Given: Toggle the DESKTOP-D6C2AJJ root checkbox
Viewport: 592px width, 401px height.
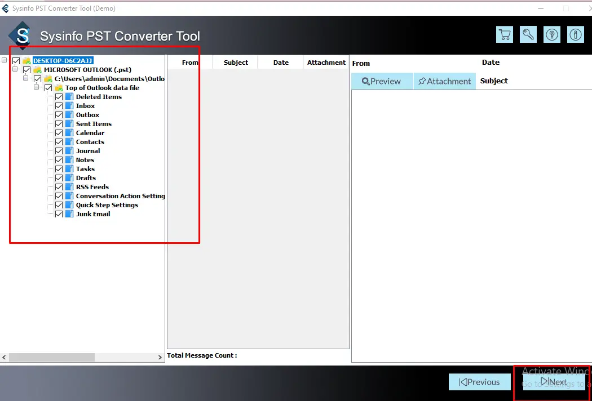Looking at the screenshot, I should 16,61.
